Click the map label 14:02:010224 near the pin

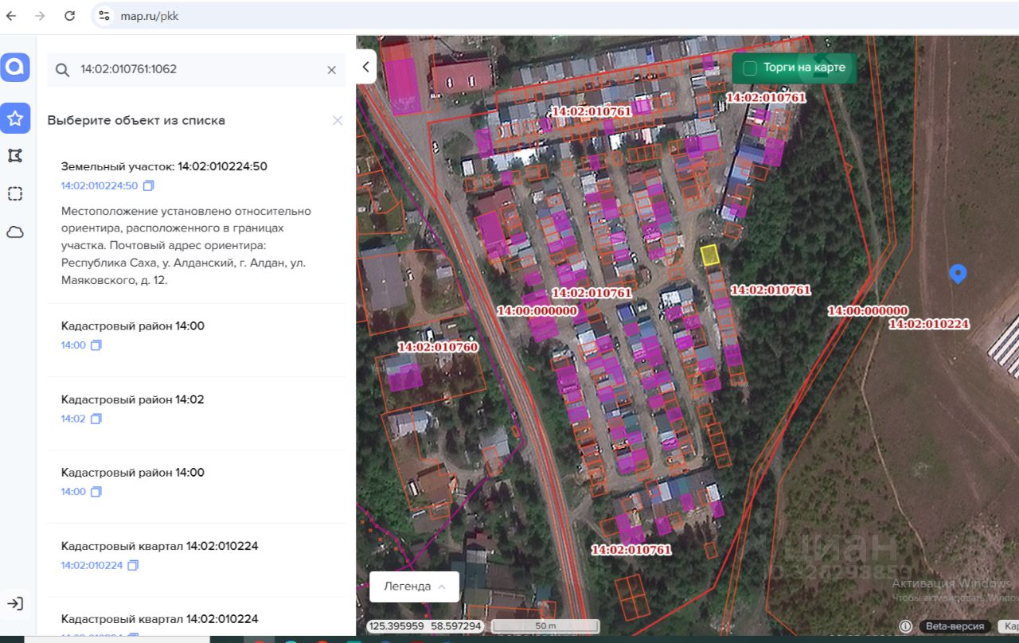pos(929,324)
